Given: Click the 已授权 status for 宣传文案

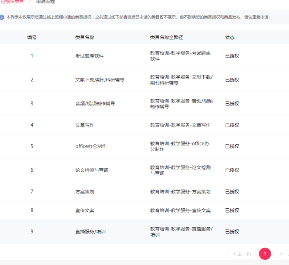Looking at the screenshot, I should click(x=232, y=211).
